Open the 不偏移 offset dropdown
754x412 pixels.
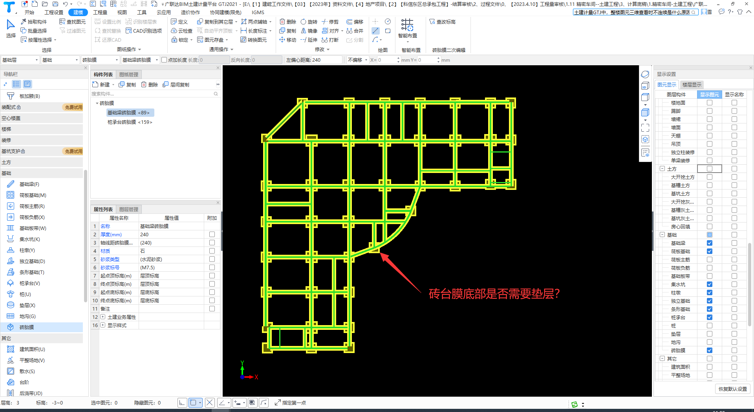click(x=357, y=60)
